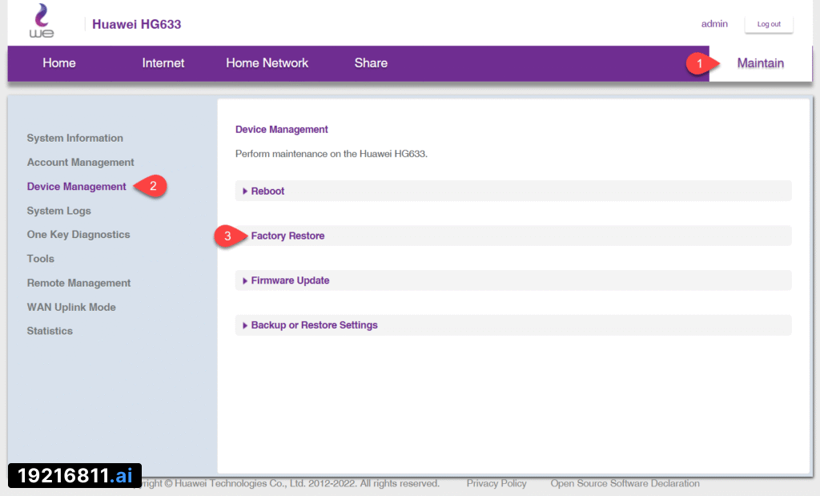Switch to the Internet tab
Screen dimensions: 820x496
coord(163,63)
